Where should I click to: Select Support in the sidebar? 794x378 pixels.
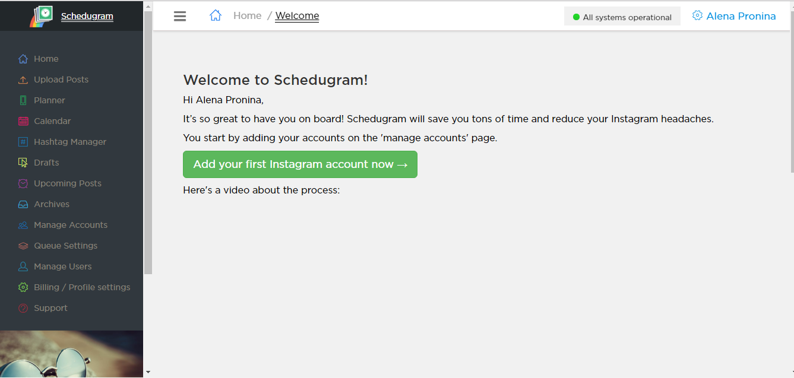click(50, 308)
